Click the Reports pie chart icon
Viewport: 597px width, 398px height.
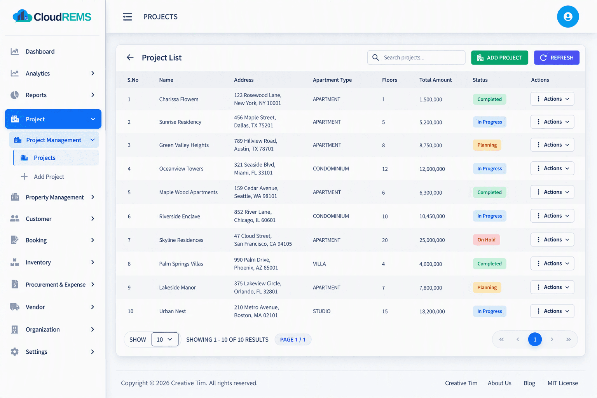(15, 95)
